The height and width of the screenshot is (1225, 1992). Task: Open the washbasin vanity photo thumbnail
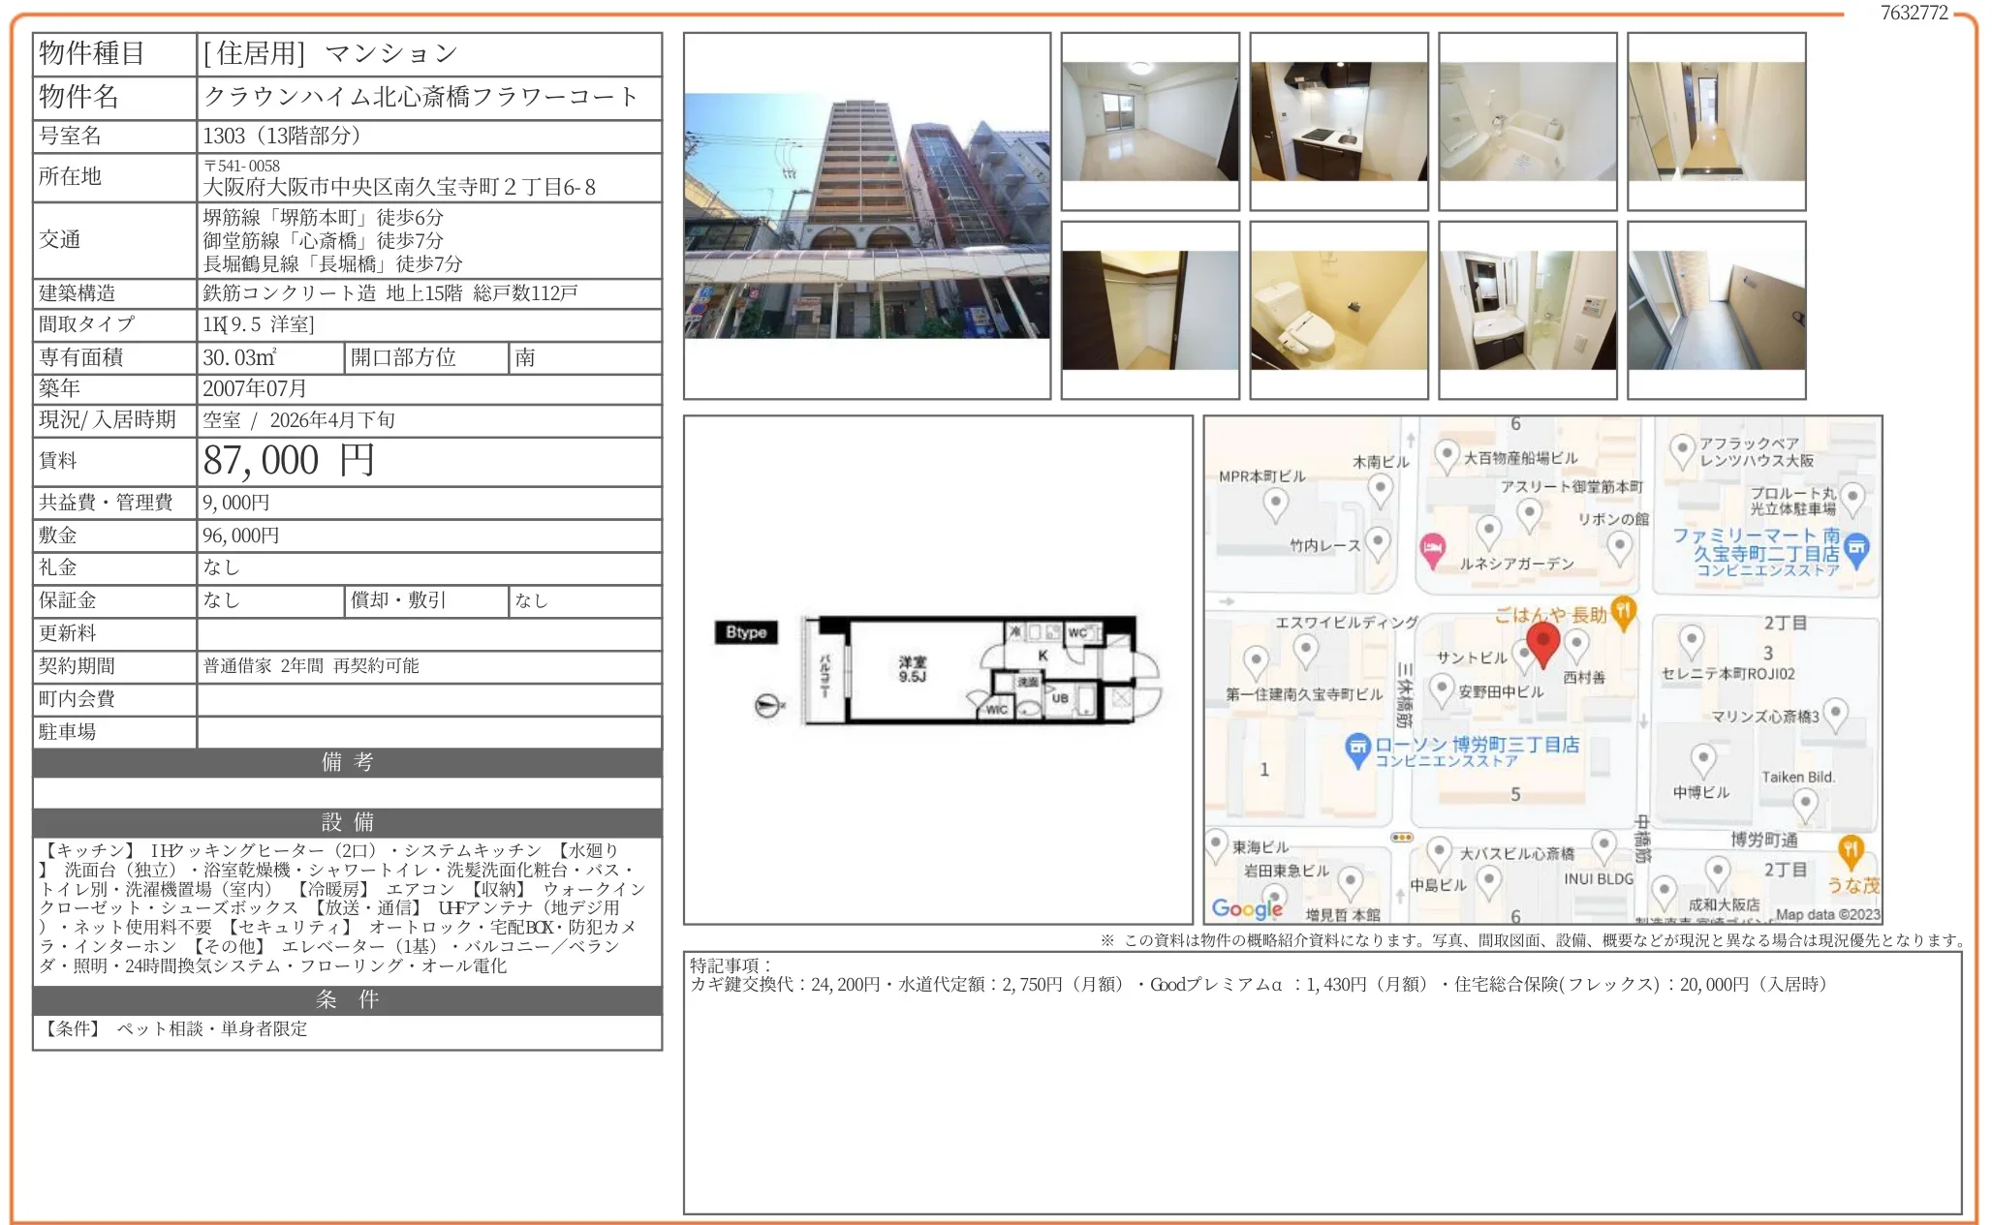1528,311
